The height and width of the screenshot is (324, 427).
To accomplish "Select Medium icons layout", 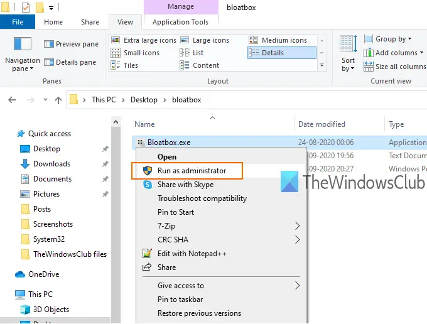I will pyautogui.click(x=278, y=40).
